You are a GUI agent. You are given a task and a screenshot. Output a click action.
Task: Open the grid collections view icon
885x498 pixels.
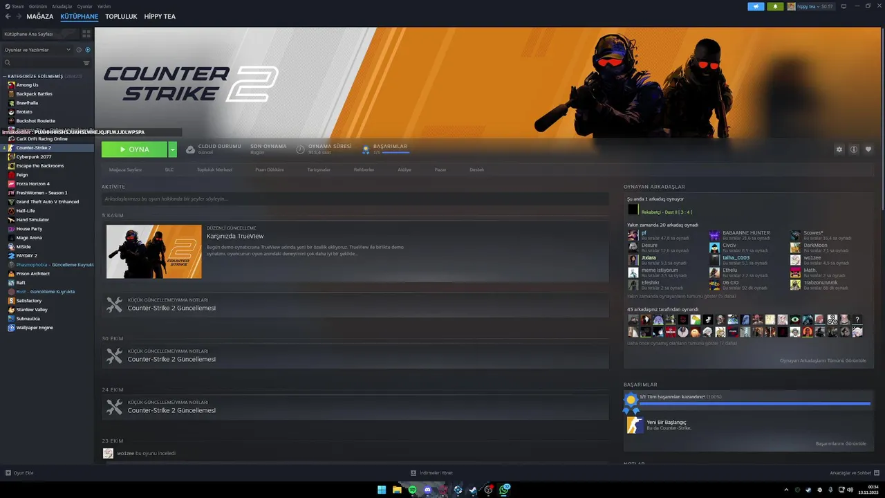pyautogui.click(x=86, y=33)
